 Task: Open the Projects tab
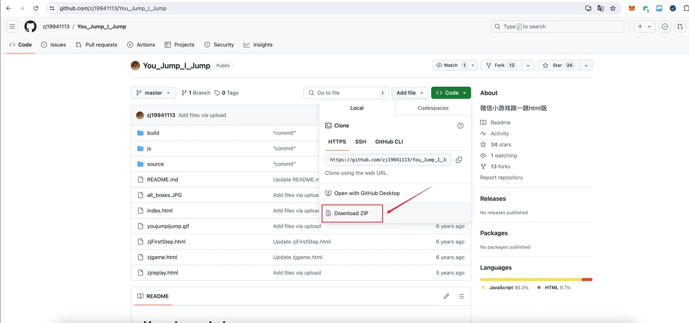tap(180, 45)
